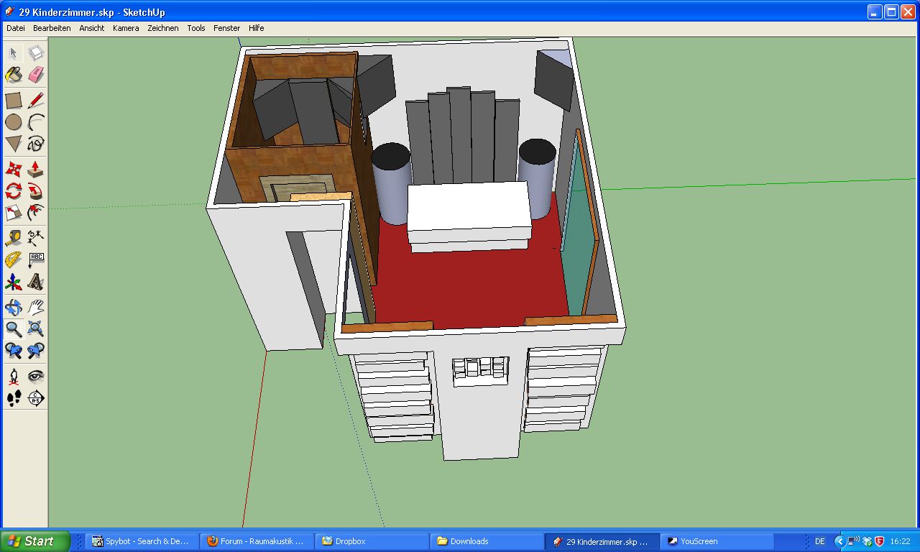Open the Ansicht menu

[x=92, y=28]
